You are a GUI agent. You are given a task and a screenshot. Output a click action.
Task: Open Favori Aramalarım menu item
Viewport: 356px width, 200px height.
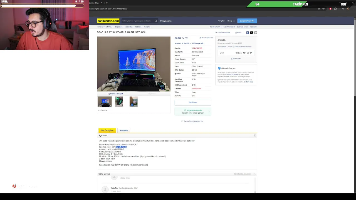pyautogui.click(x=229, y=27)
